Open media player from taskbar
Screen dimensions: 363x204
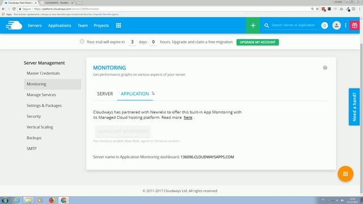click(x=40, y=200)
